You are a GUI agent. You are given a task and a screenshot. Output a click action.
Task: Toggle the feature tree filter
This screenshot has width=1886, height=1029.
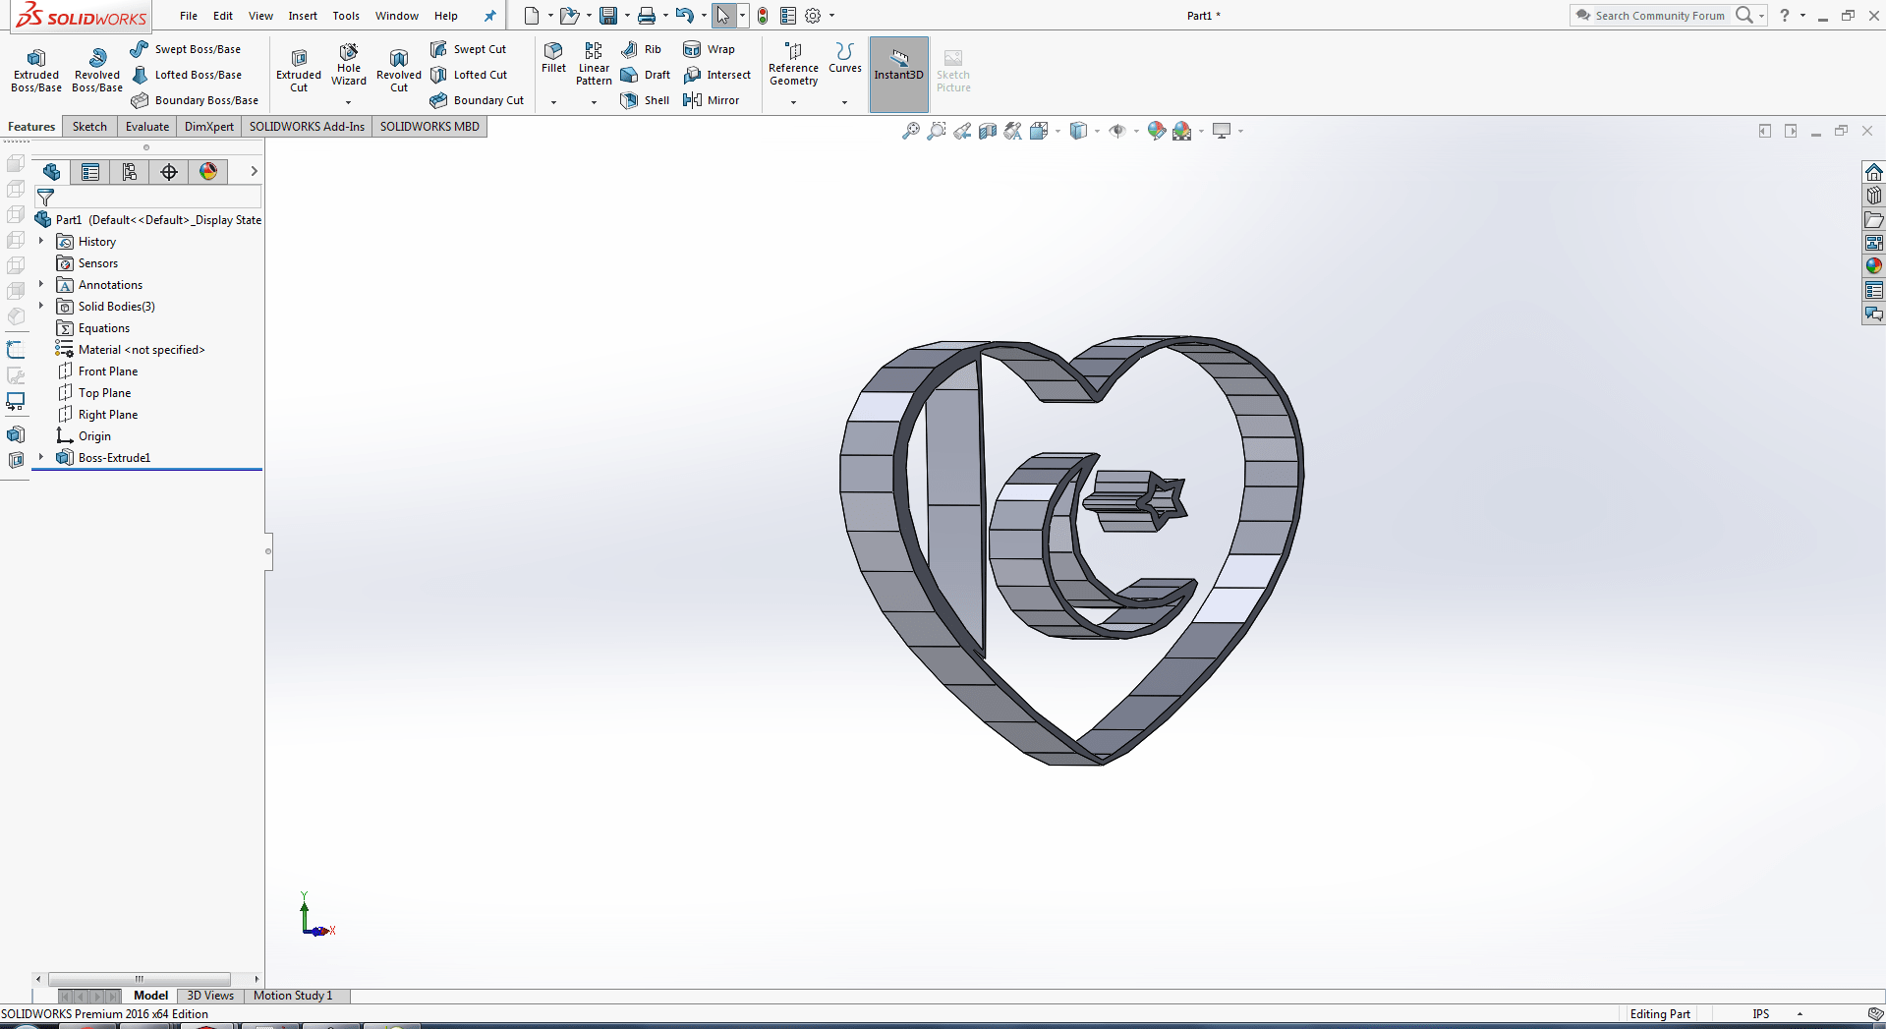pos(45,198)
